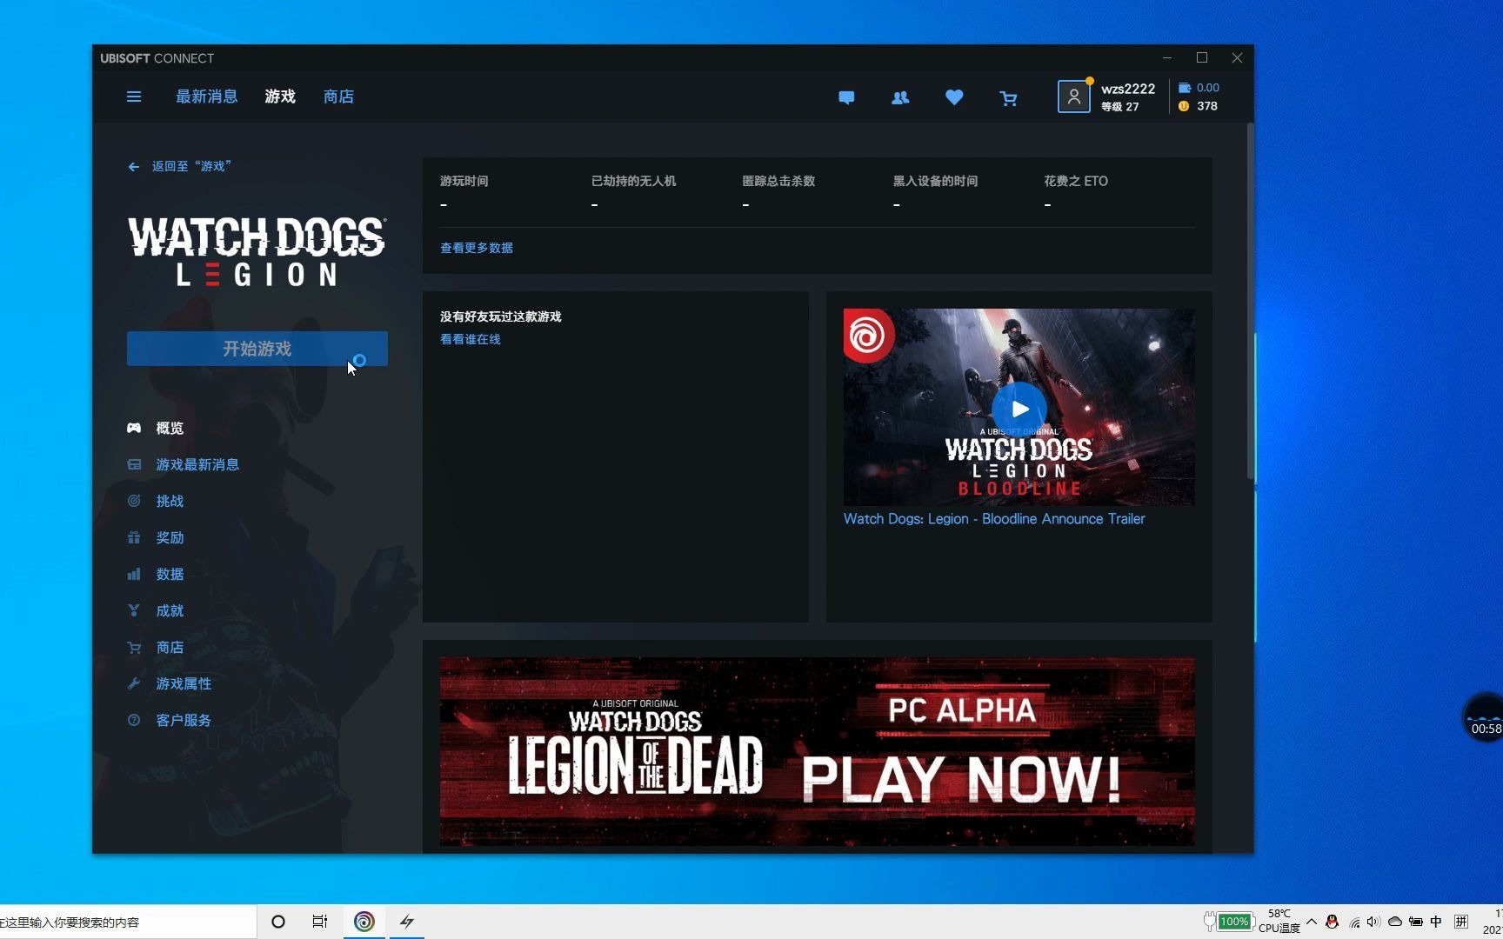Image resolution: width=1503 pixels, height=939 pixels.
Task: Open 商店 in sidebar
Action: point(156,647)
